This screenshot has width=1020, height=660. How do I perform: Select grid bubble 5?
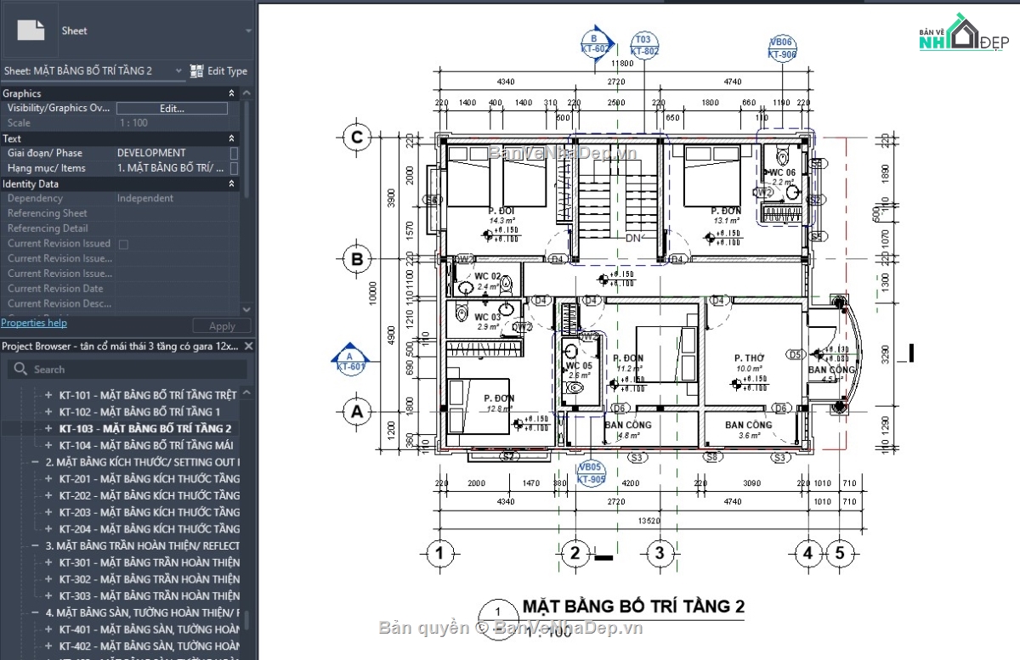click(840, 554)
